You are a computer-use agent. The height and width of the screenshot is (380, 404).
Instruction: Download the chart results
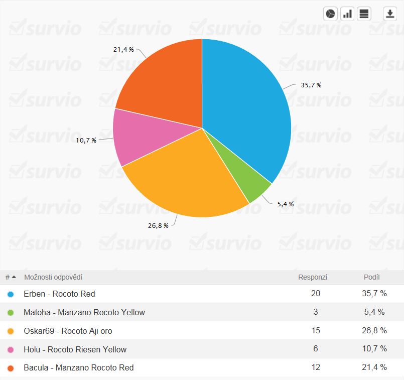(x=390, y=14)
